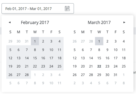Pick February 14, 2017
136x94 pixels.
27,58
